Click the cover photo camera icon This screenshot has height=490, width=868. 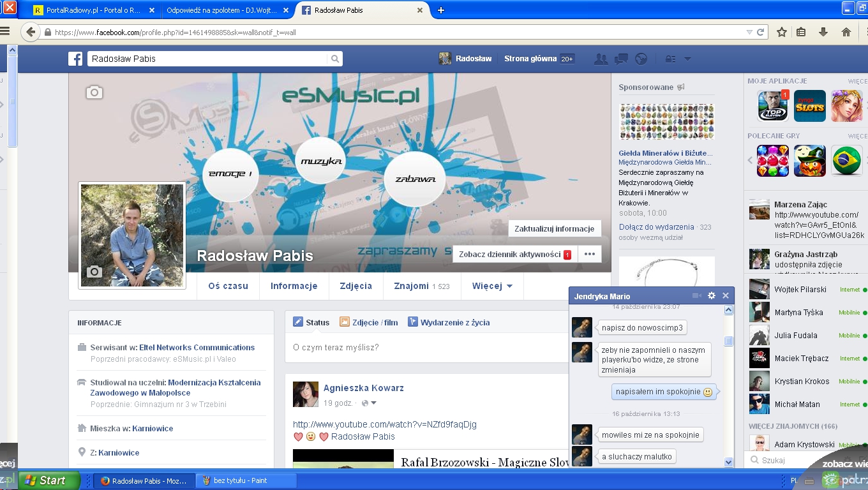(x=94, y=93)
